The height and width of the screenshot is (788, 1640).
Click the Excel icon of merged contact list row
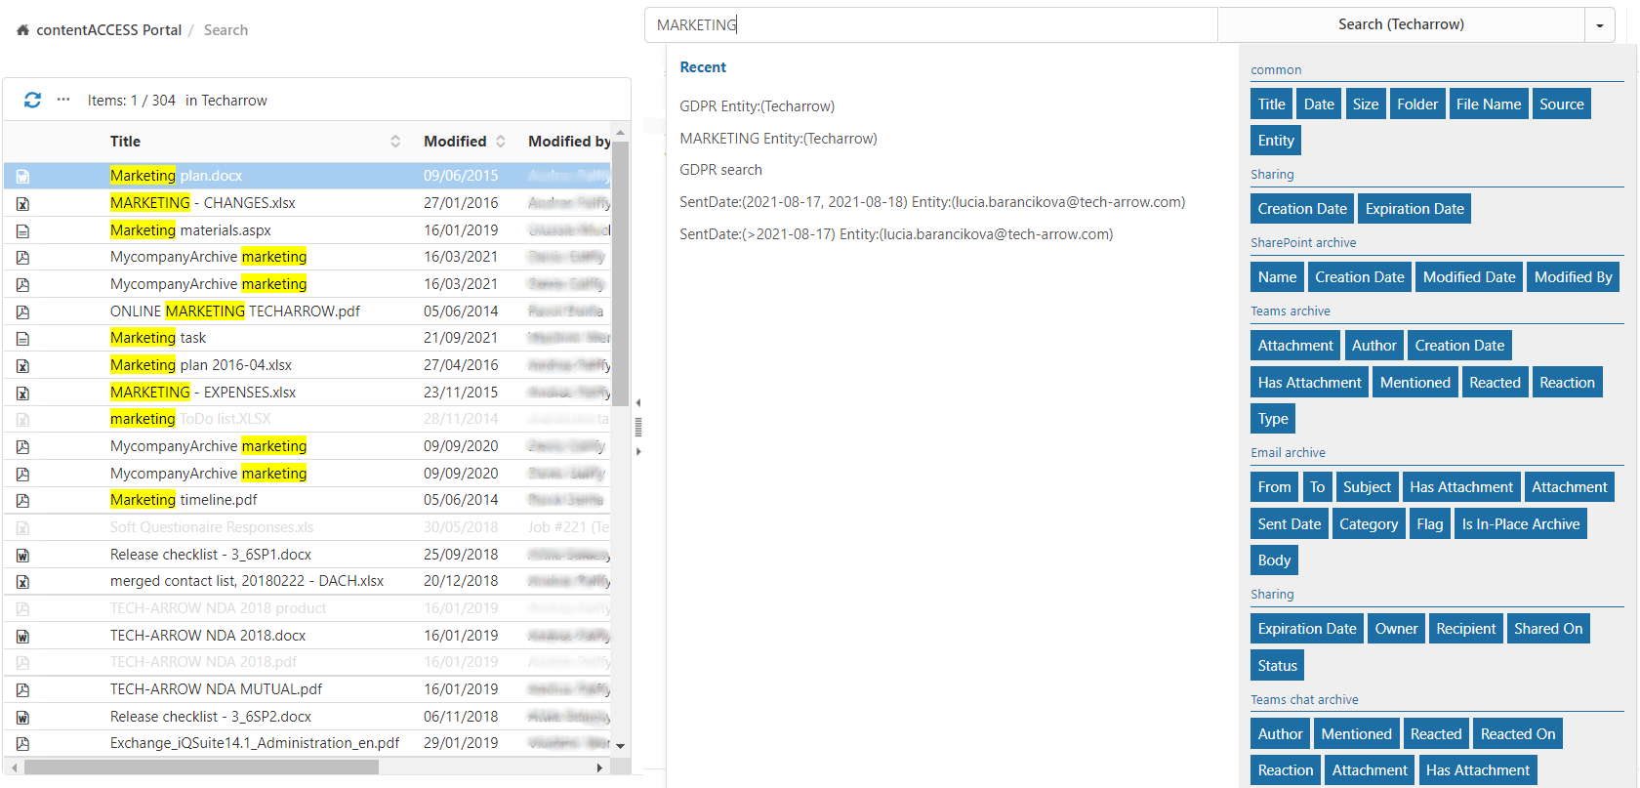pyautogui.click(x=22, y=582)
